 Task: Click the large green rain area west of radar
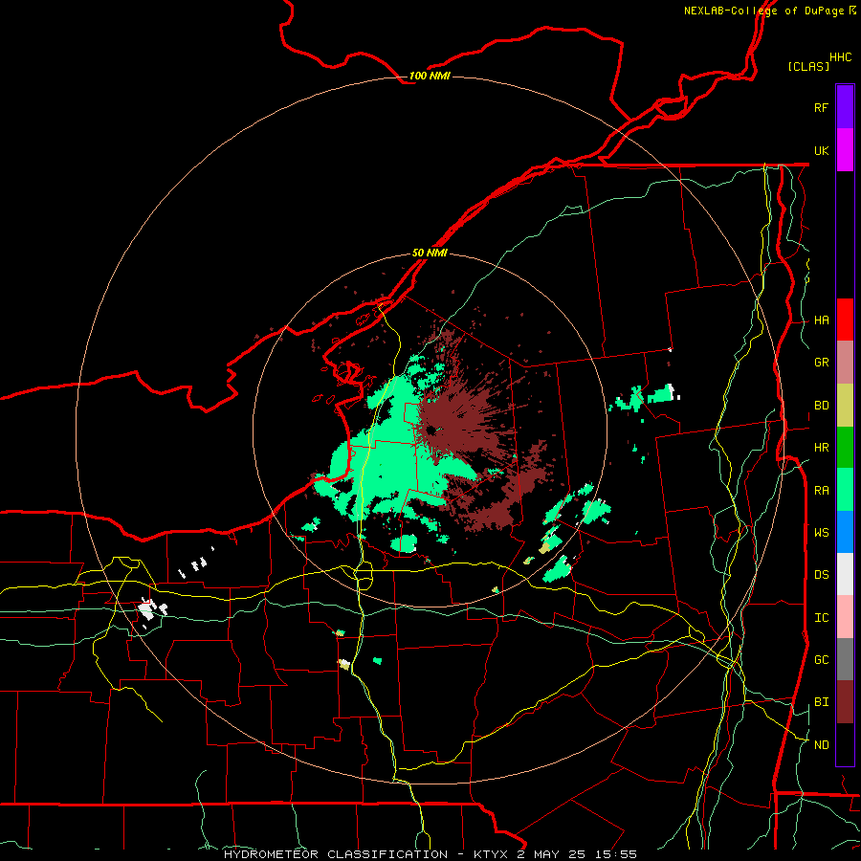390,455
